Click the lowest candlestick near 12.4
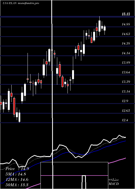This screenshot has height=189, width=135. (19, 116)
